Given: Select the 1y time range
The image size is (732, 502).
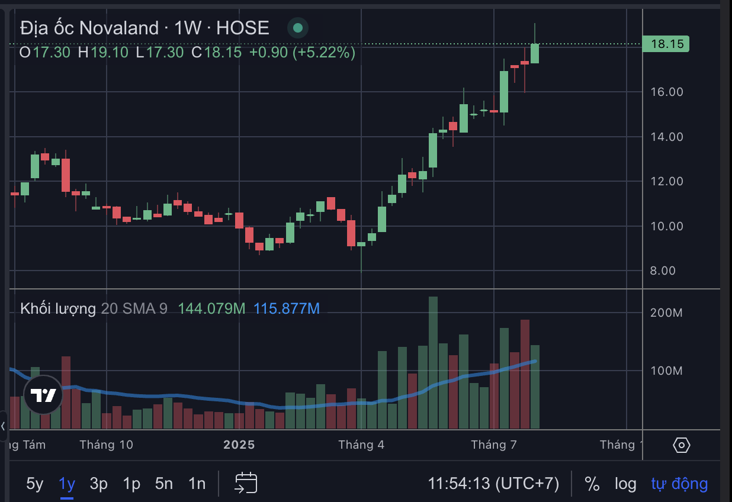Looking at the screenshot, I should [x=67, y=484].
